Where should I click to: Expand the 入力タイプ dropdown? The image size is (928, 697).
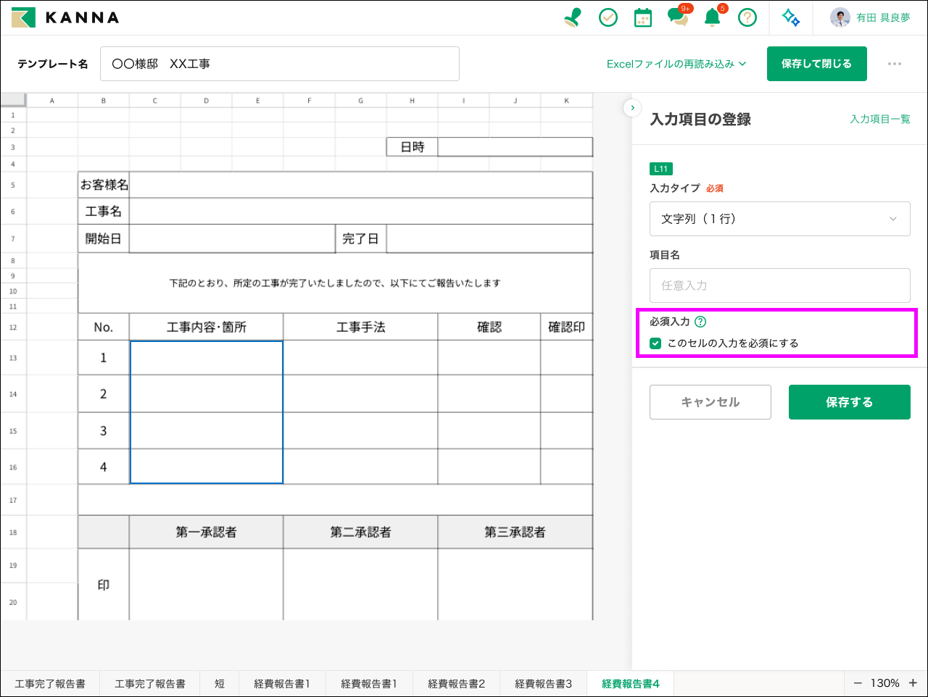(779, 219)
